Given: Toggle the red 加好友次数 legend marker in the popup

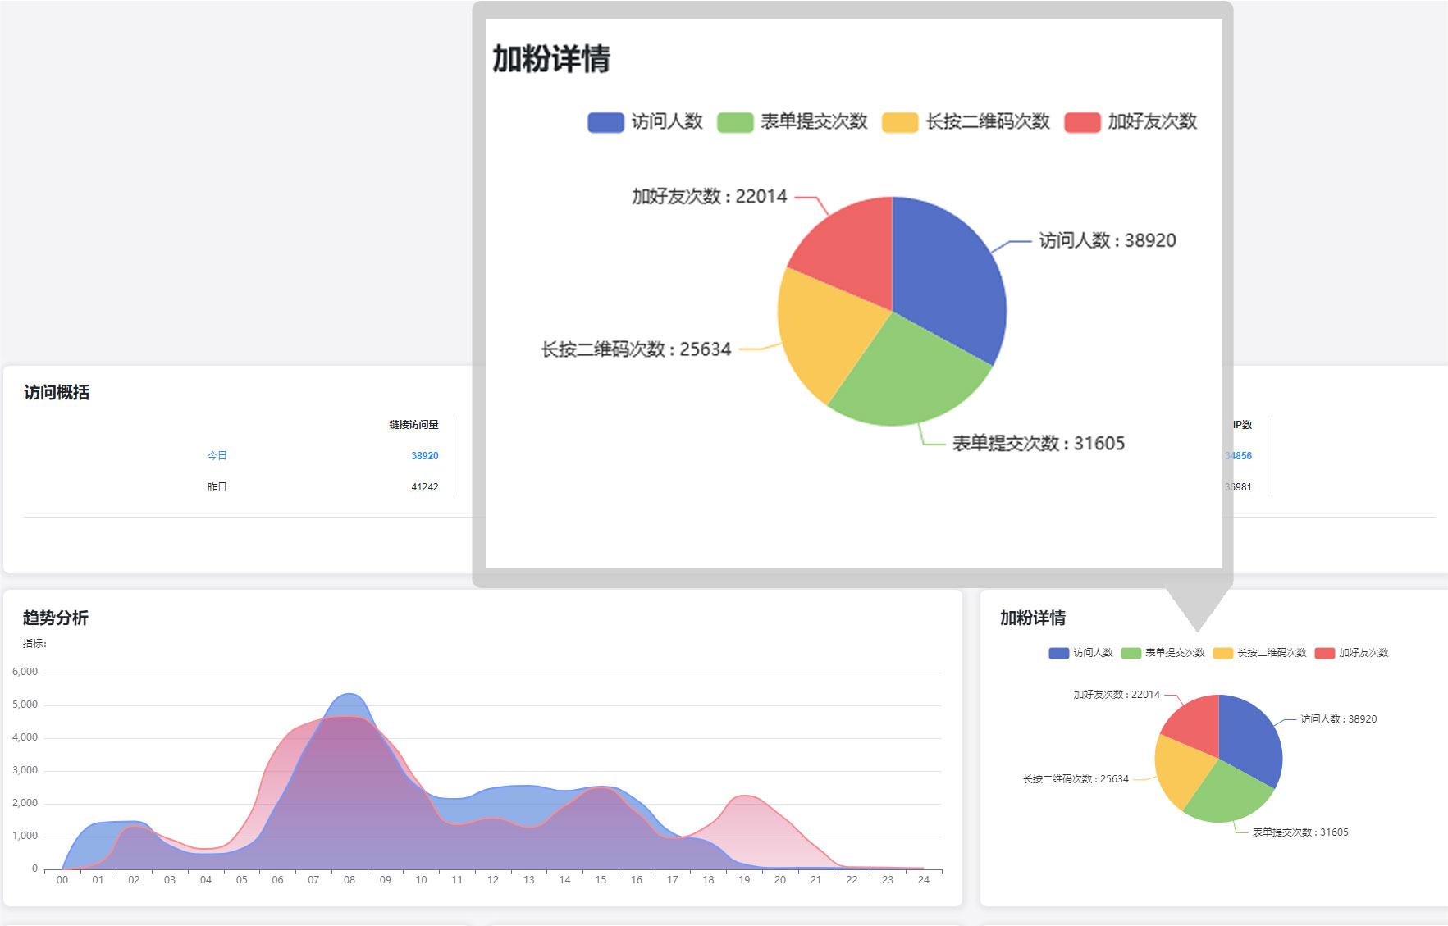Looking at the screenshot, I should (x=1080, y=121).
